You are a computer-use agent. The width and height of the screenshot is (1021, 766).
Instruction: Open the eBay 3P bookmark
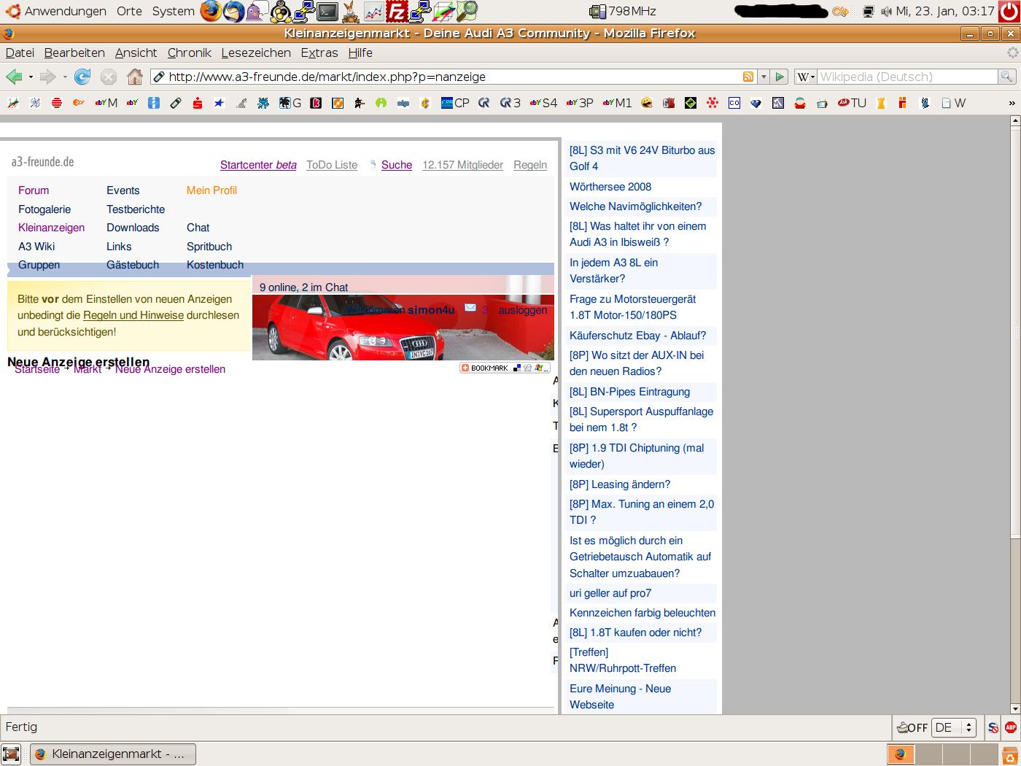[x=580, y=103]
